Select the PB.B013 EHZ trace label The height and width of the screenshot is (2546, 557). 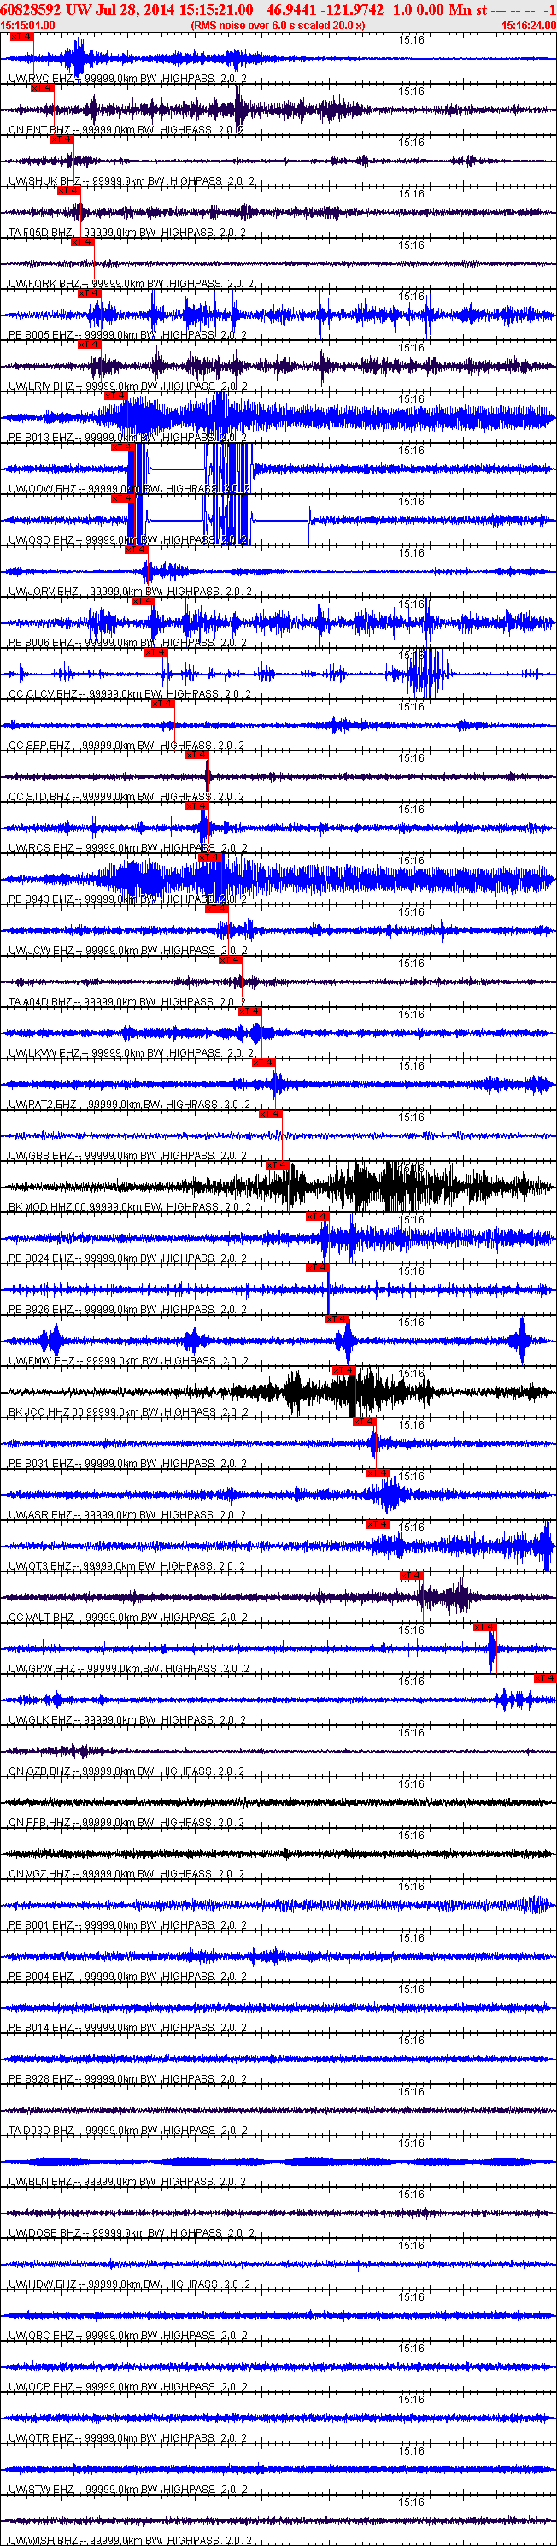tap(126, 438)
